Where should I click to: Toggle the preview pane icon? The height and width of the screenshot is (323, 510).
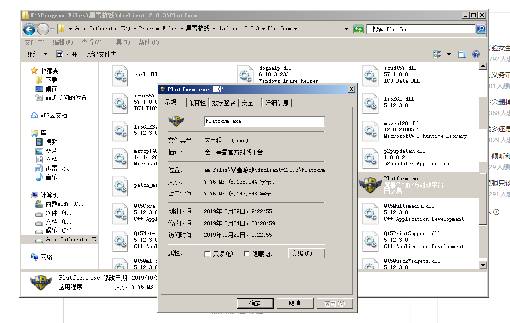[462, 54]
